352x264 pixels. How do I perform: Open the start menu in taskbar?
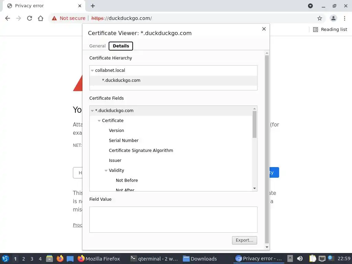5,258
